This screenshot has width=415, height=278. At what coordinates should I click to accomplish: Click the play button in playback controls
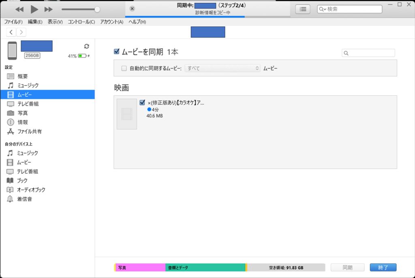[x=34, y=9]
